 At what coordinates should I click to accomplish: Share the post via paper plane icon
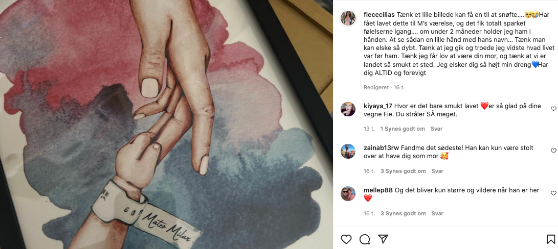(383, 239)
